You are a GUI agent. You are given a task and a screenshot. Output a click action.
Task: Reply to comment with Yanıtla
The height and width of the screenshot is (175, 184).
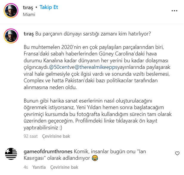pos(39,167)
